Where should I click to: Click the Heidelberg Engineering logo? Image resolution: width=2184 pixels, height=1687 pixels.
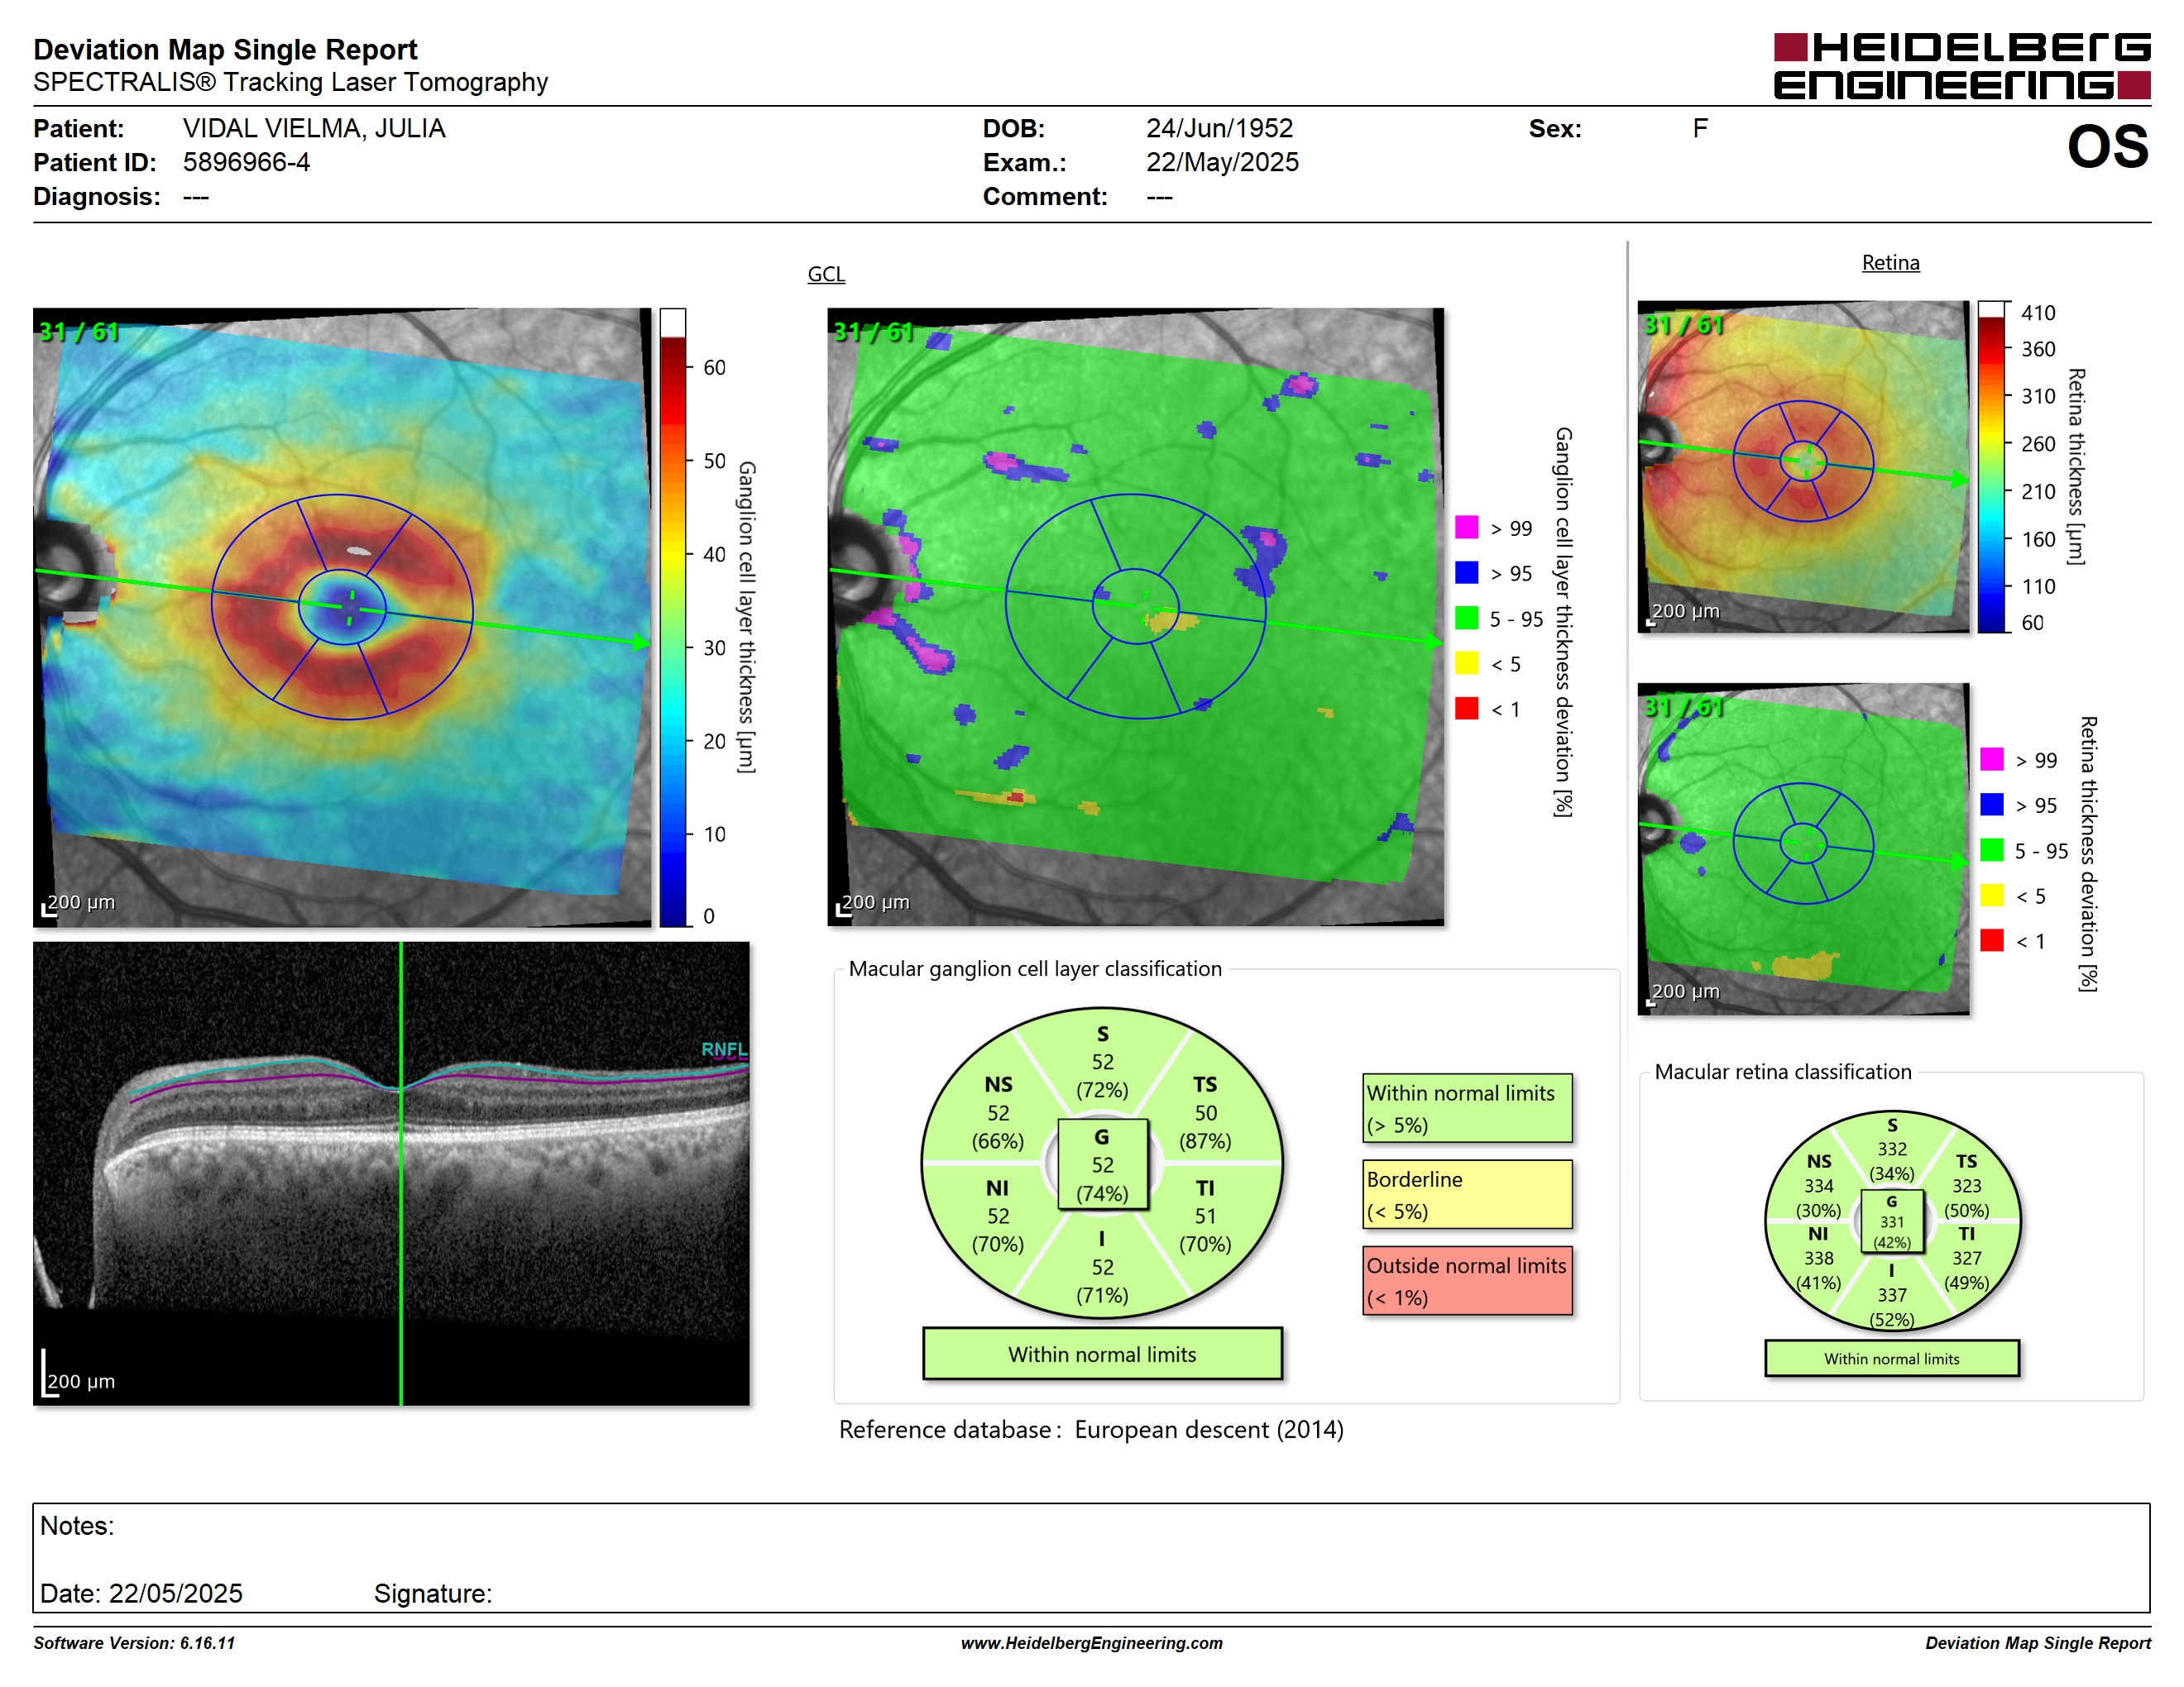[1961, 66]
